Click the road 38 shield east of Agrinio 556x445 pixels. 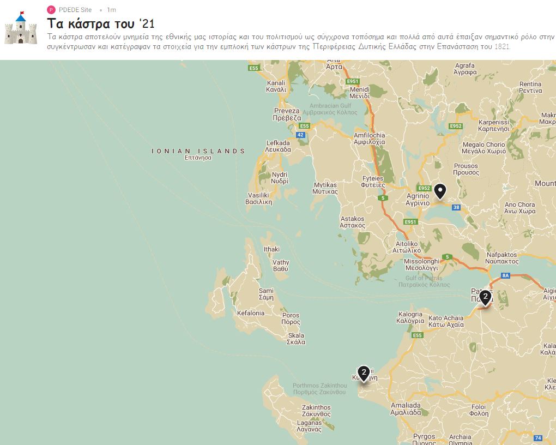point(456,207)
